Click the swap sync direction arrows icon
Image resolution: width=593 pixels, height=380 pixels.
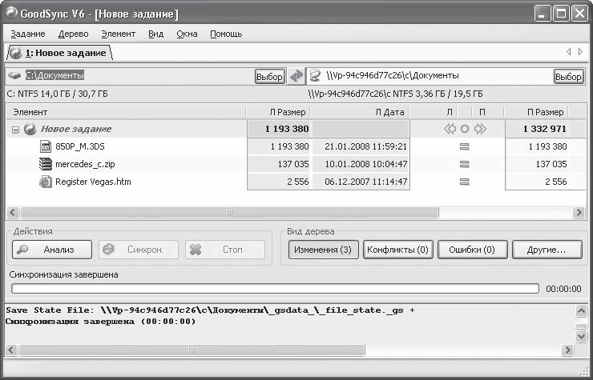coord(296,76)
